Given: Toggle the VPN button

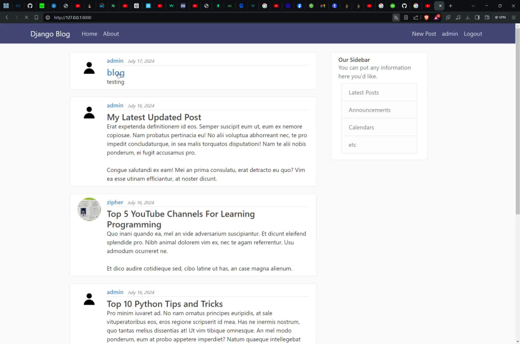Looking at the screenshot, I should coord(500,18).
